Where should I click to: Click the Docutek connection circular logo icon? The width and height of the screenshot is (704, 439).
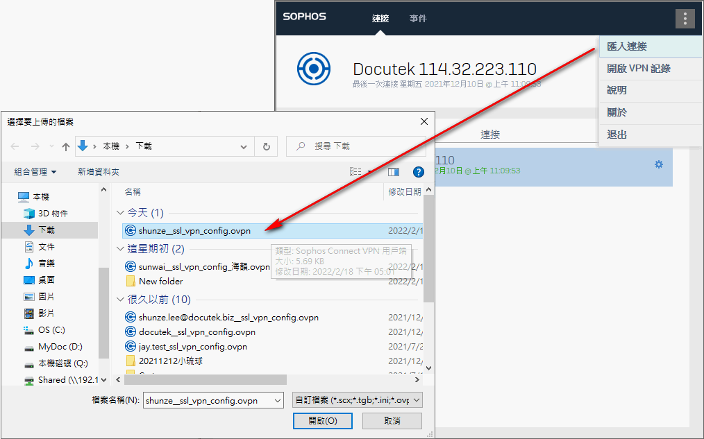coord(314,69)
